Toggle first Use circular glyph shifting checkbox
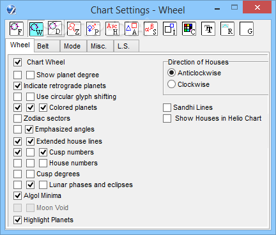The width and height of the screenshot is (276, 235). tap(17, 96)
